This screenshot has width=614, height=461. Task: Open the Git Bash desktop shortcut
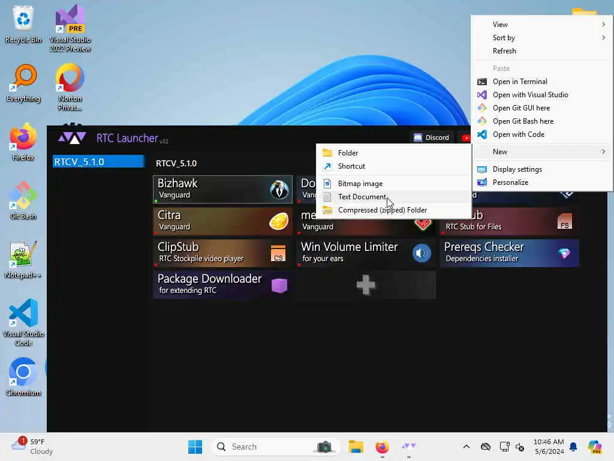coord(23,200)
